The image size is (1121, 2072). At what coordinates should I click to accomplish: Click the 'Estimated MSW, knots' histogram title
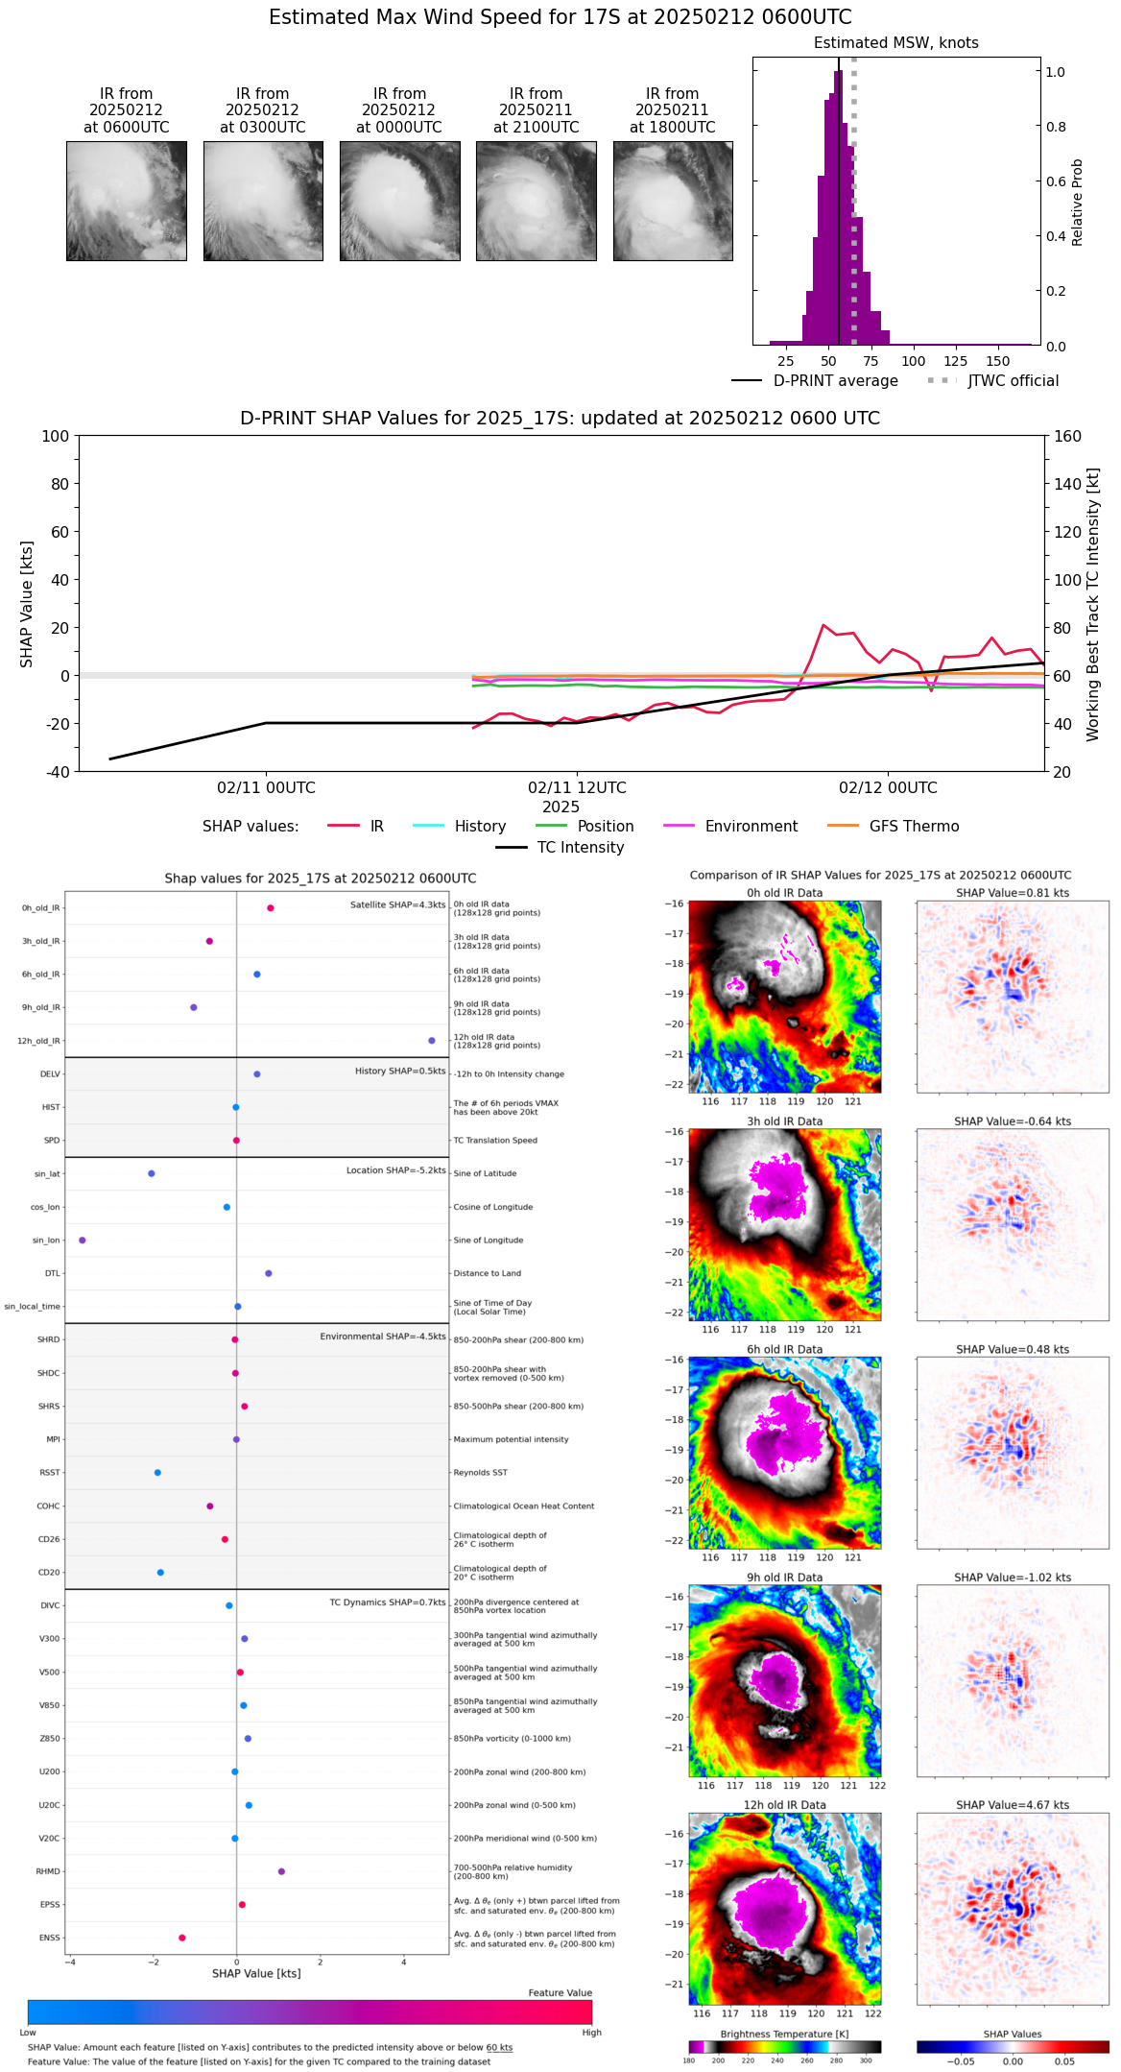pos(896,43)
